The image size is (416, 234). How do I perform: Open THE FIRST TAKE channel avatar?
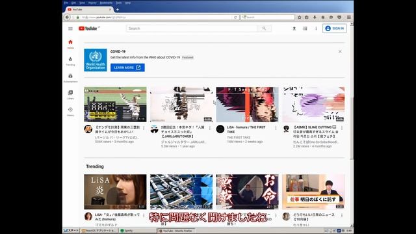click(x=220, y=129)
